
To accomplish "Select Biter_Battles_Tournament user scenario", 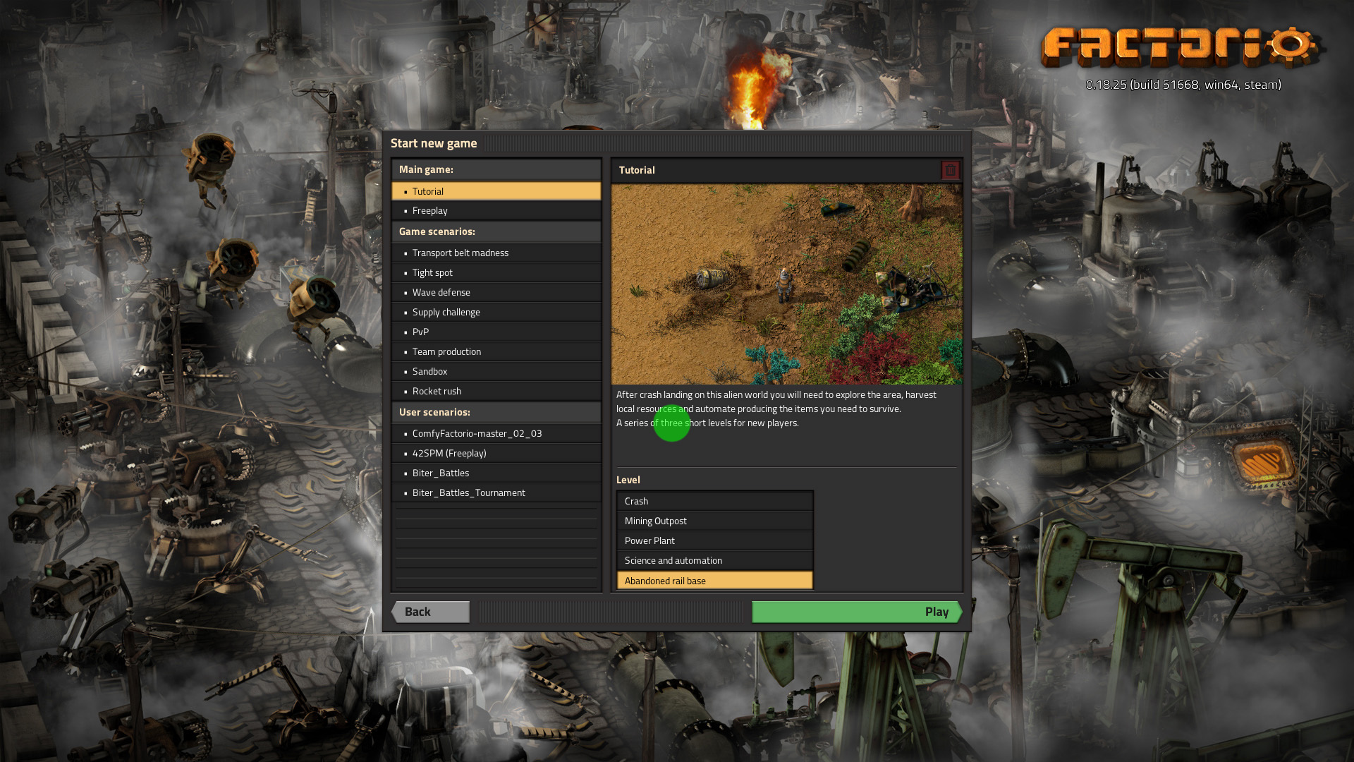I will [x=496, y=492].
